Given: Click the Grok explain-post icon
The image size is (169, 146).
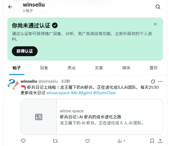Looking at the screenshot, I should [153, 81].
